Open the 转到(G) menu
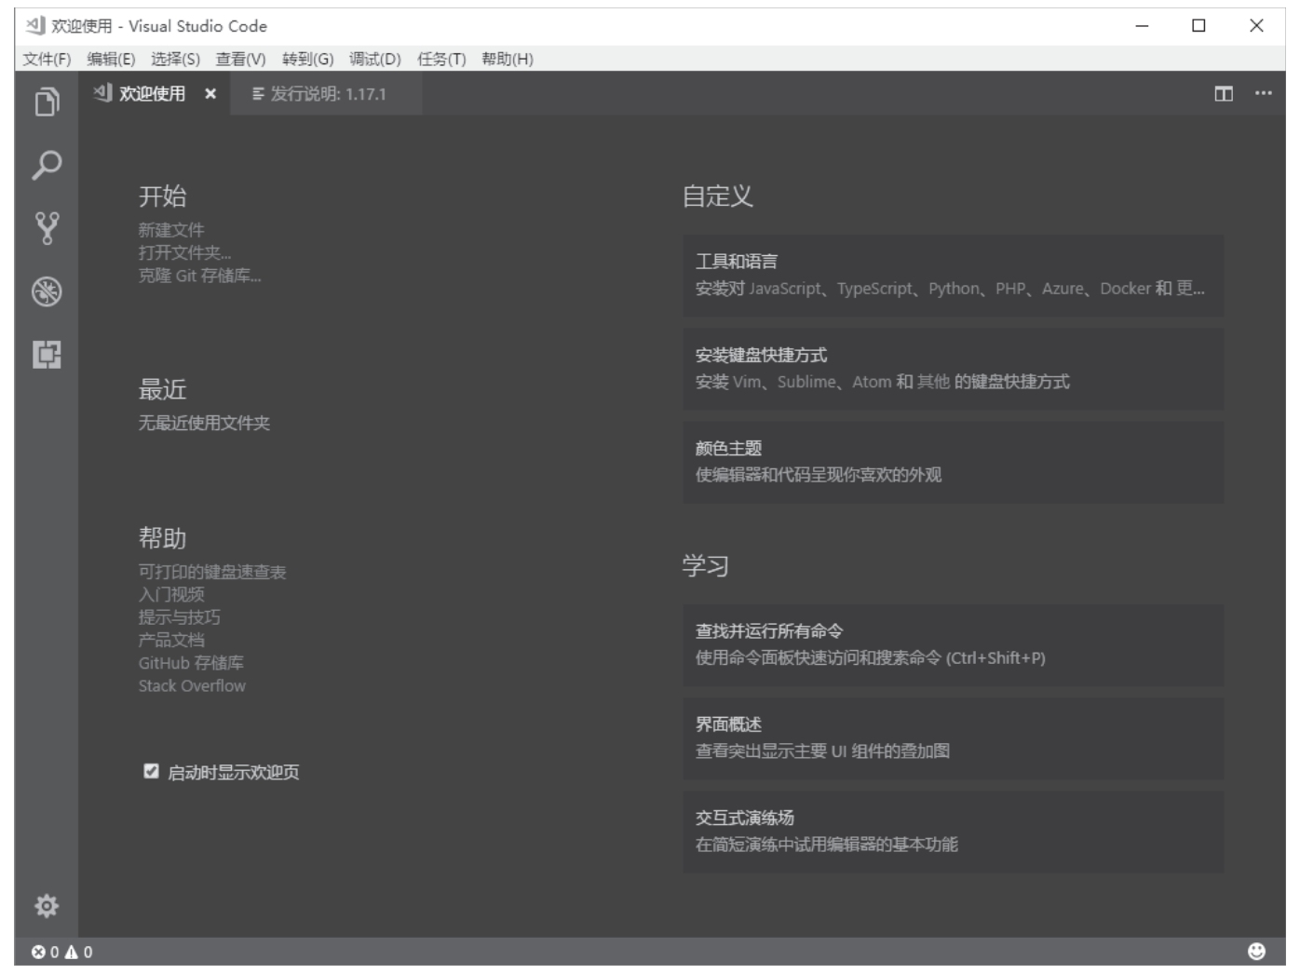This screenshot has width=1300, height=974. [307, 59]
